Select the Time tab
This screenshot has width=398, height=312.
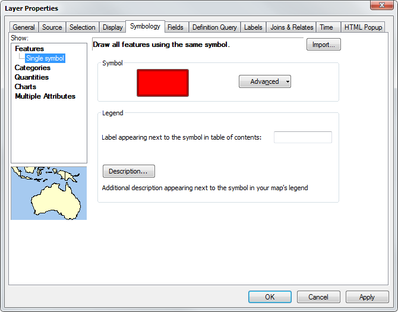click(x=326, y=27)
